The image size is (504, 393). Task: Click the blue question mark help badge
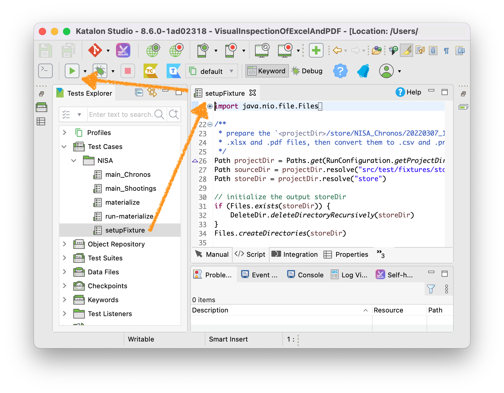(340, 71)
